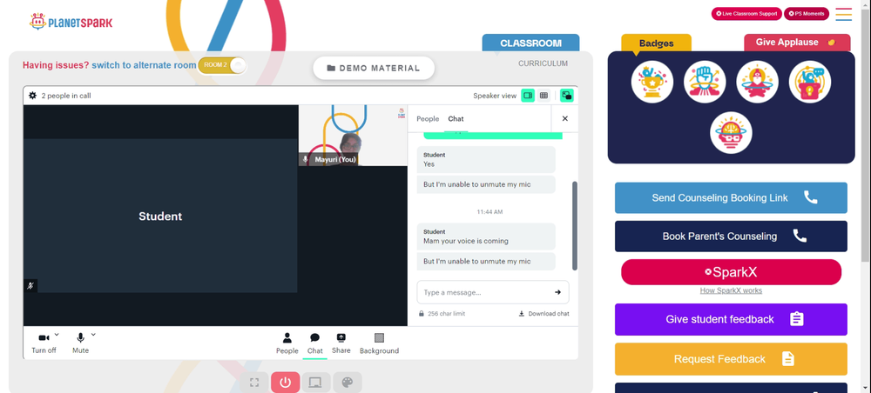
Task: Open Live Classroom Support
Action: [x=746, y=14]
